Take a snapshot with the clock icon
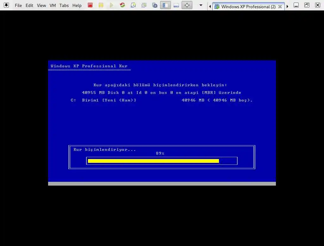Image resolution: width=324 pixels, height=246 pixels. 133,5
